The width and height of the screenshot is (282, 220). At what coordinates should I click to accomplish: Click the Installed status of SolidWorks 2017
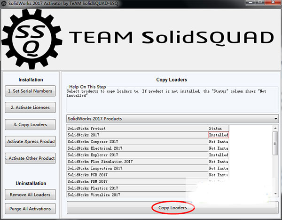tap(219, 135)
